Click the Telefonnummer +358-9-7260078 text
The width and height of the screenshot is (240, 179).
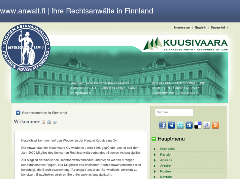pyautogui.click(x=175, y=93)
